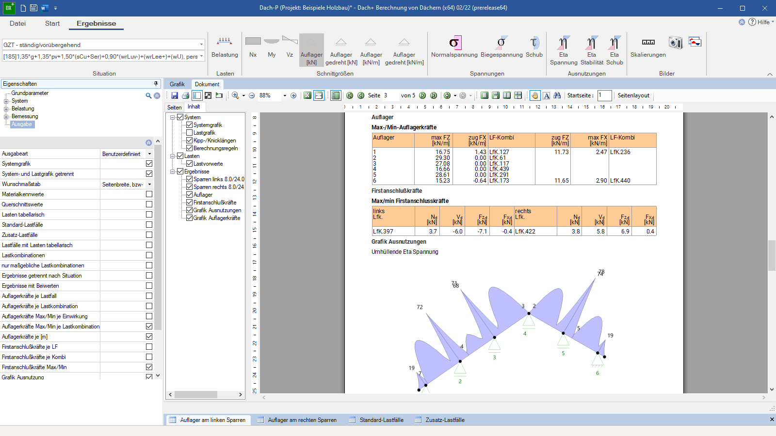The width and height of the screenshot is (776, 436).
Task: Open the load combination [185] dropdown
Action: pyautogui.click(x=201, y=56)
